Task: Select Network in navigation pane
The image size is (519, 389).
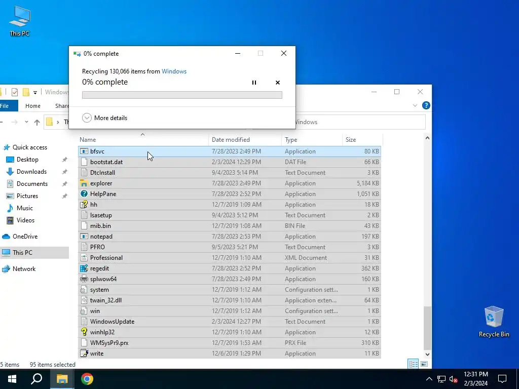Action: [24, 269]
